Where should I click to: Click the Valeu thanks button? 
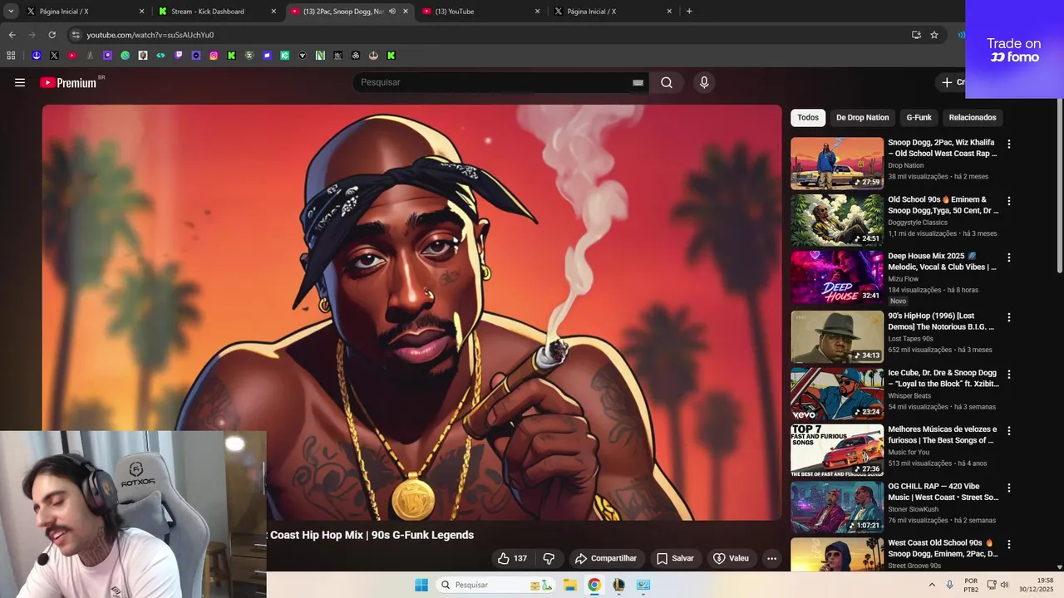tap(731, 558)
